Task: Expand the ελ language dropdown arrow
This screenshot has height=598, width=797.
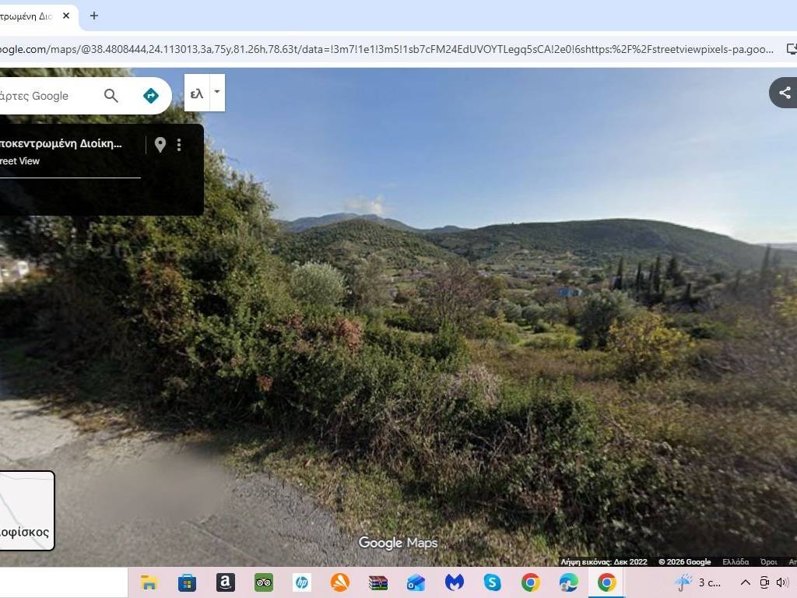Action: (217, 92)
